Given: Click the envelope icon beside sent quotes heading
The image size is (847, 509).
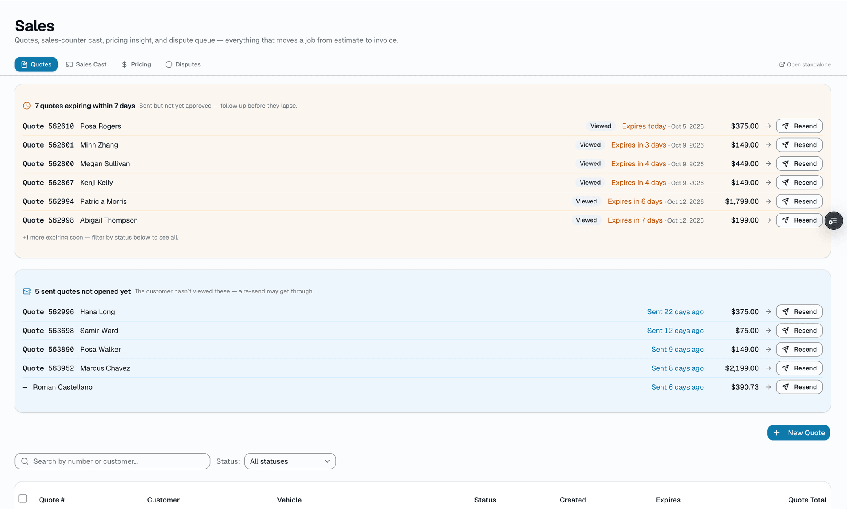Looking at the screenshot, I should [27, 291].
